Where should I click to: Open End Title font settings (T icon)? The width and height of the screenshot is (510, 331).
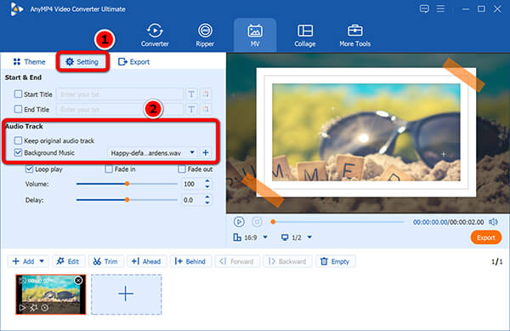click(x=191, y=109)
